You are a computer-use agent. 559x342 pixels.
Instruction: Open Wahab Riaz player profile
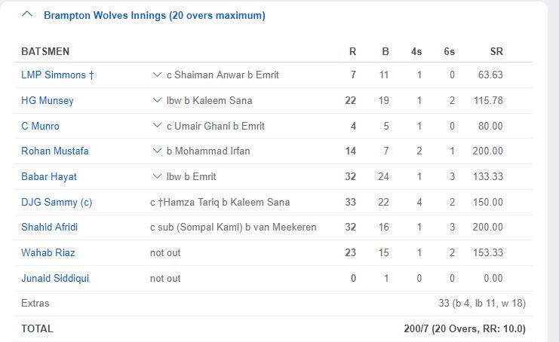click(48, 252)
